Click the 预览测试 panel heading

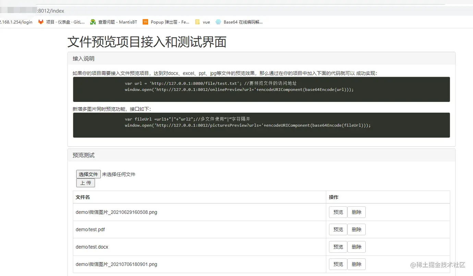[262, 155]
